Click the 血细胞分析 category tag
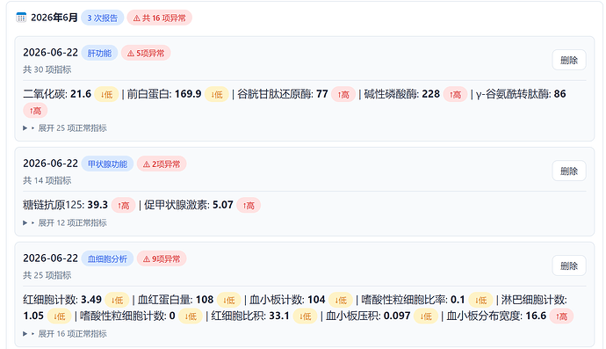Image resolution: width=606 pixels, height=349 pixels. (107, 258)
